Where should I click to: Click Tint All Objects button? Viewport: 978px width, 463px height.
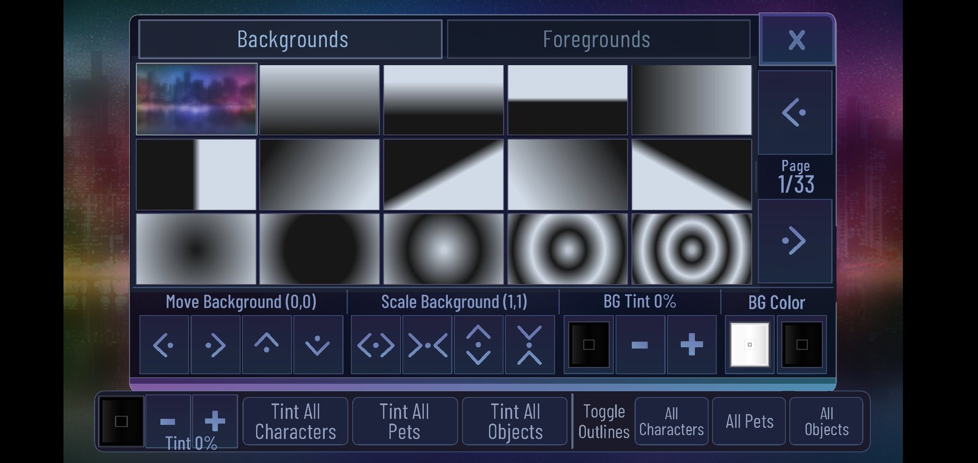pyautogui.click(x=515, y=421)
